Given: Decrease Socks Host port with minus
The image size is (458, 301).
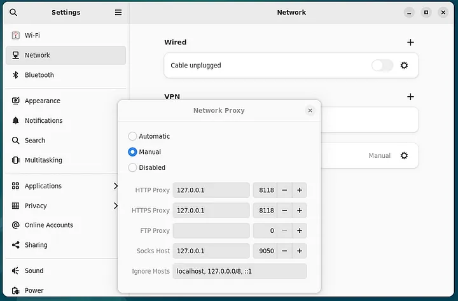Looking at the screenshot, I should [284, 251].
